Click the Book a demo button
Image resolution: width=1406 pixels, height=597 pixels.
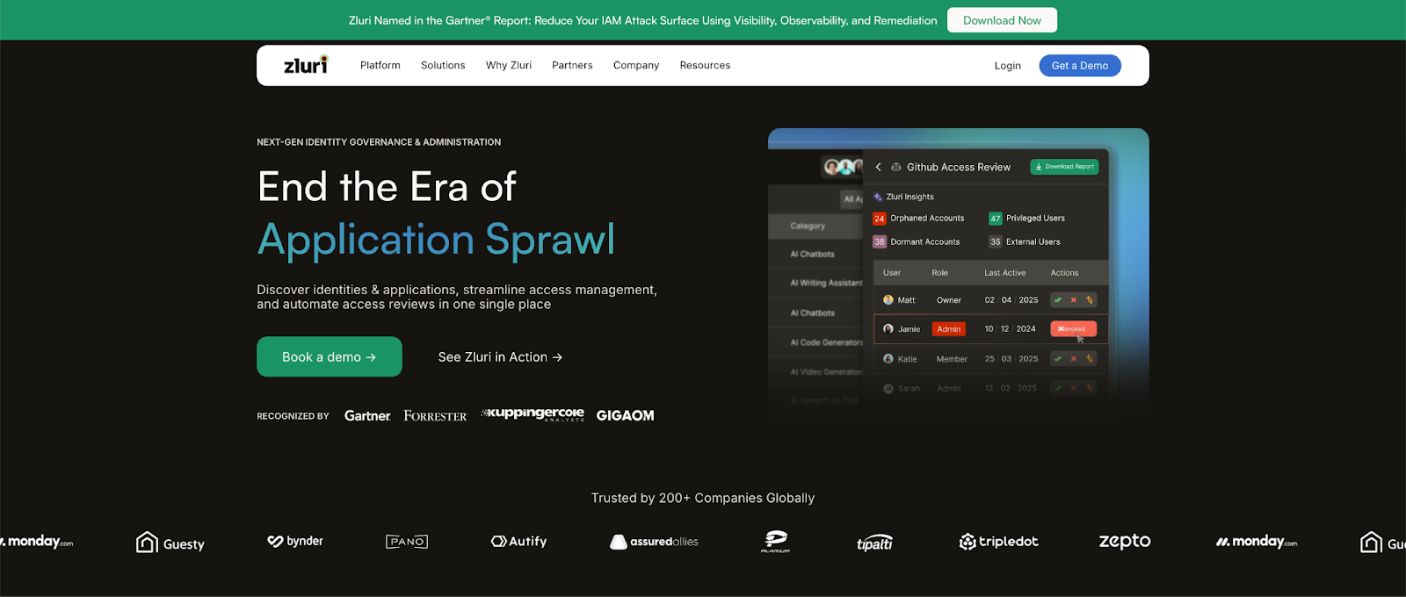(x=330, y=356)
